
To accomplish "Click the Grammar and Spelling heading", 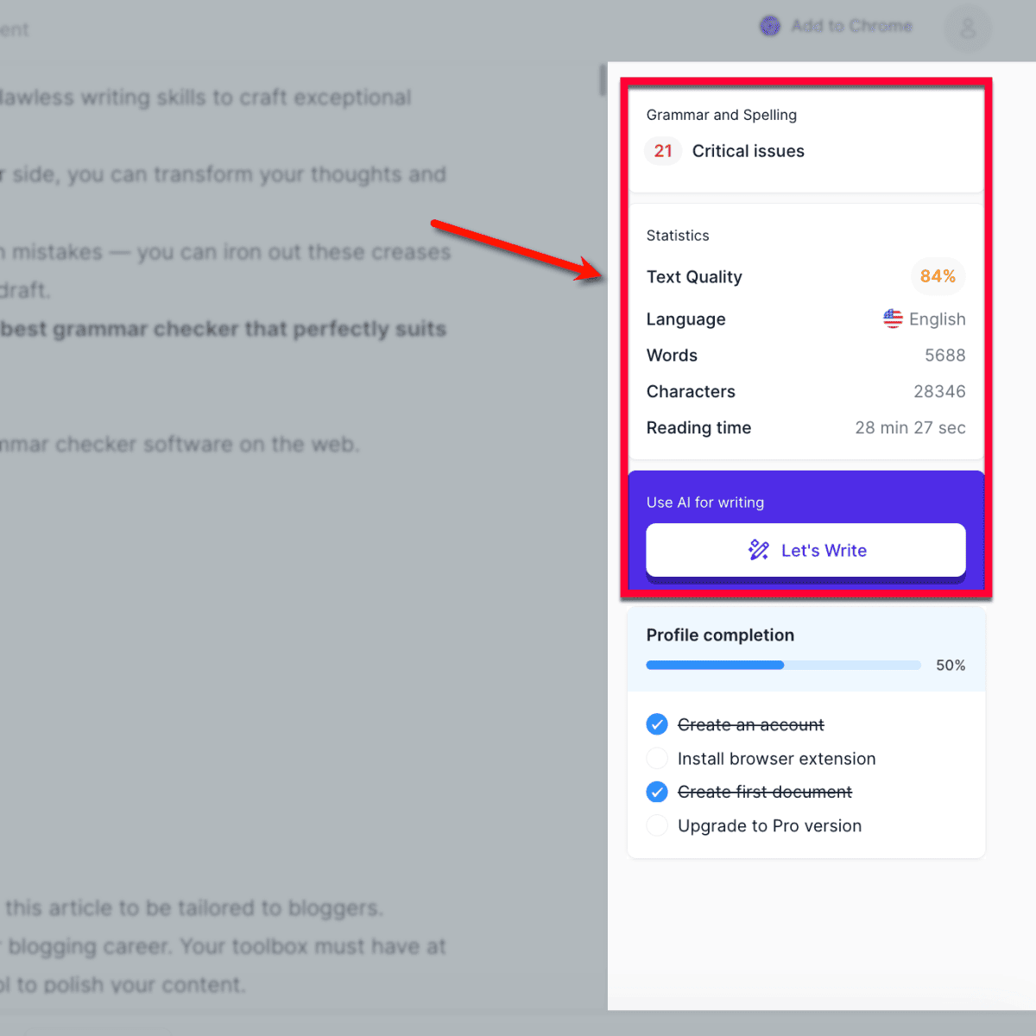I will (x=721, y=115).
